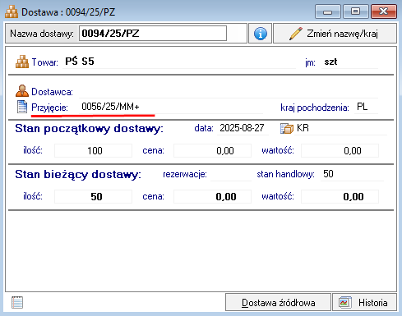The height and width of the screenshot is (316, 402).
Task: Click the kraj pochodzenia label
Action: coord(315,108)
